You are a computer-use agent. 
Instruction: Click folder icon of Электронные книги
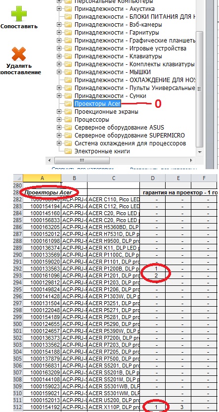tap(68, 151)
